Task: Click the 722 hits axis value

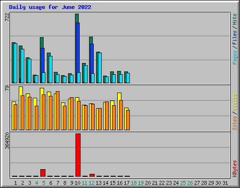Action: (7, 17)
